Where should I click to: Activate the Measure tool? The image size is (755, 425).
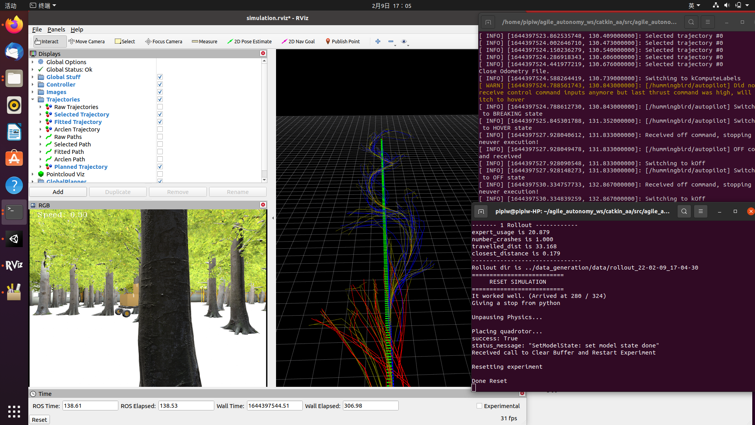coord(204,41)
